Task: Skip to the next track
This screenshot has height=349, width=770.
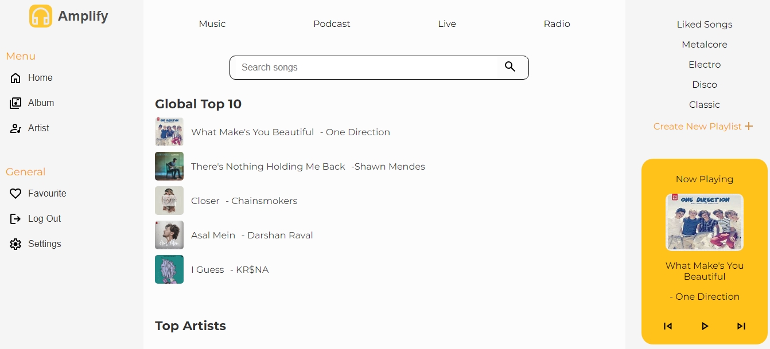Action: coord(741,326)
